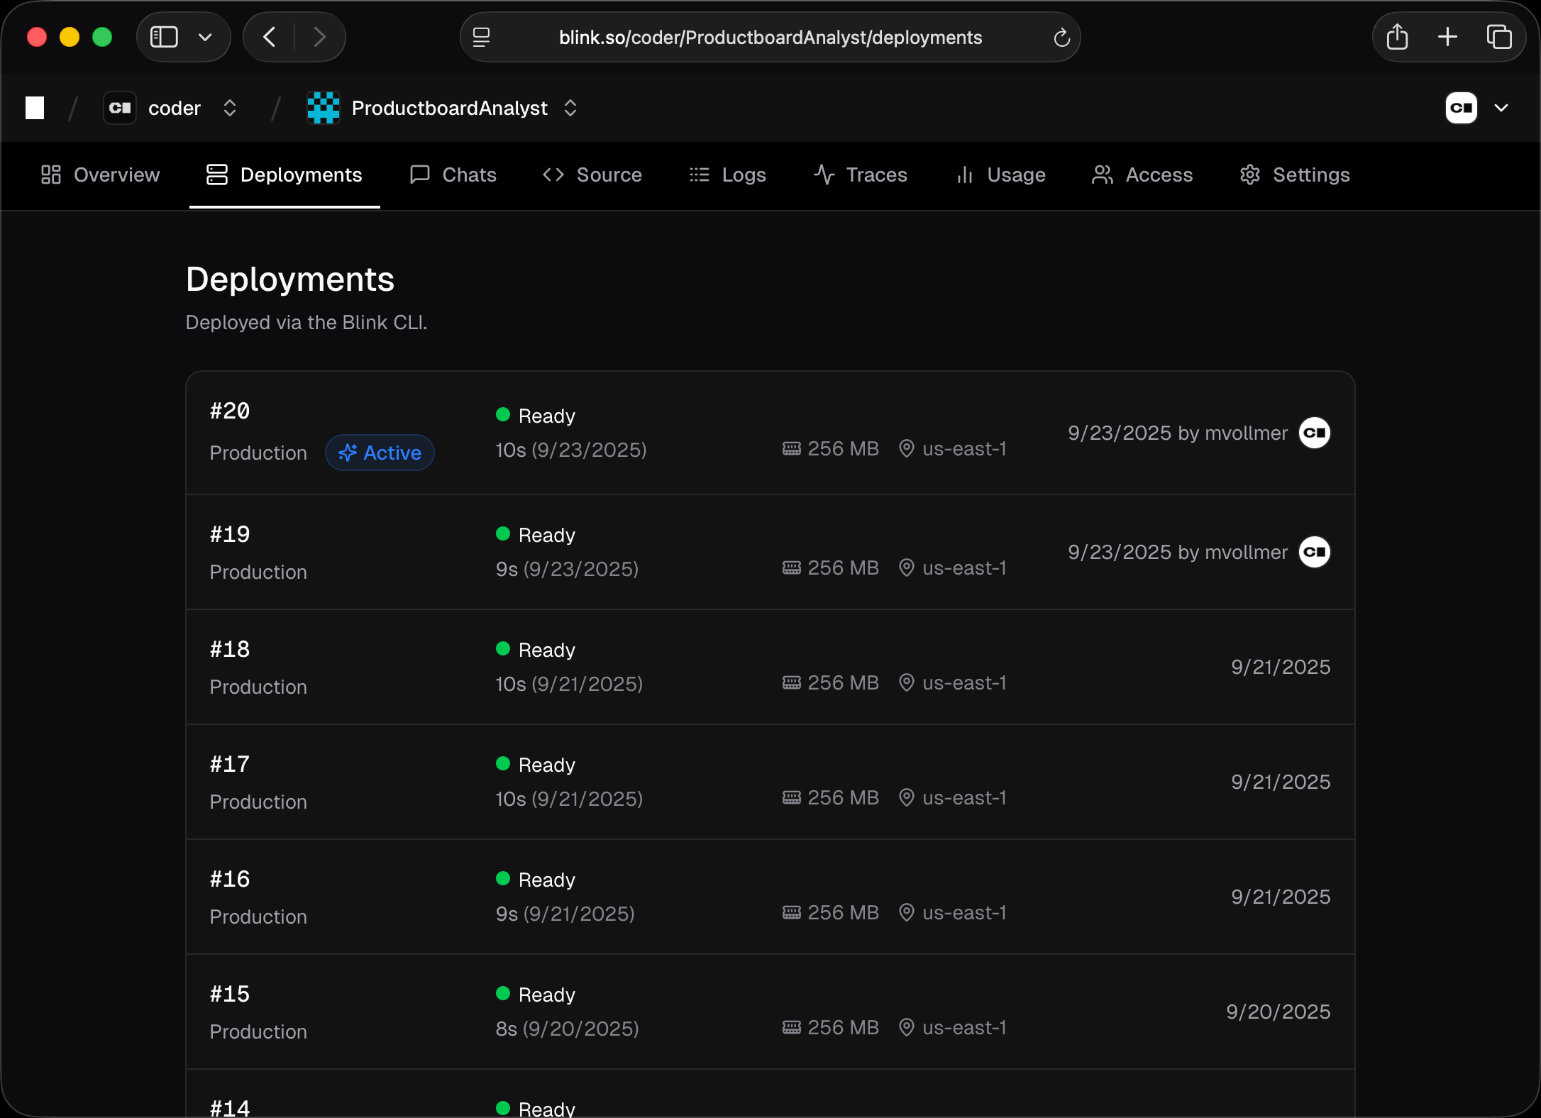Screen dimensions: 1541x1118
Task: Select the Ready status on deployment #19
Action: coord(534,534)
